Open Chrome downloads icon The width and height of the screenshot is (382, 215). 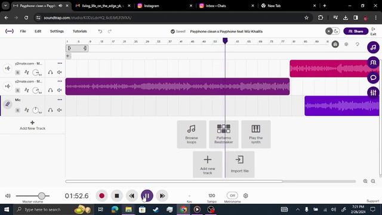tap(345, 17)
